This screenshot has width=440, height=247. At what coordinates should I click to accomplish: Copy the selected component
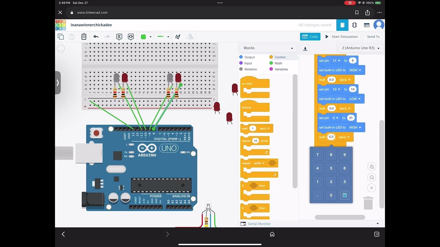pos(61,37)
